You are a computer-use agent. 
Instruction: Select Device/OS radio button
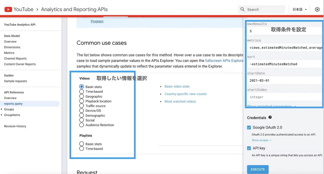[x=82, y=111]
